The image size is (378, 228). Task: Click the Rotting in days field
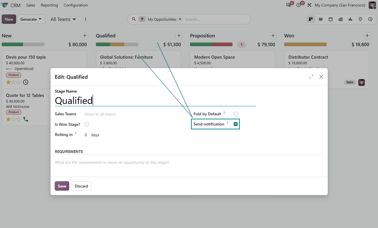tap(86, 135)
